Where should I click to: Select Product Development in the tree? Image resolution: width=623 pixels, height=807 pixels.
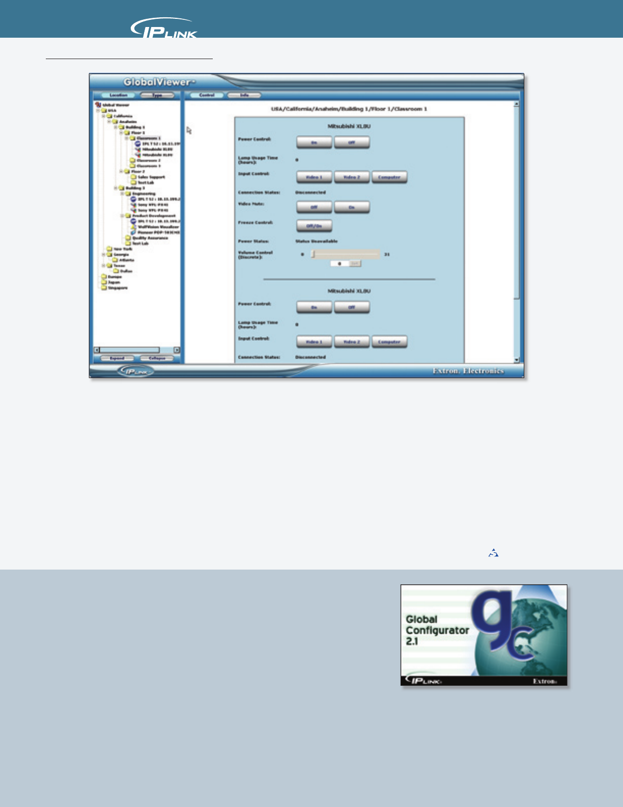point(154,216)
